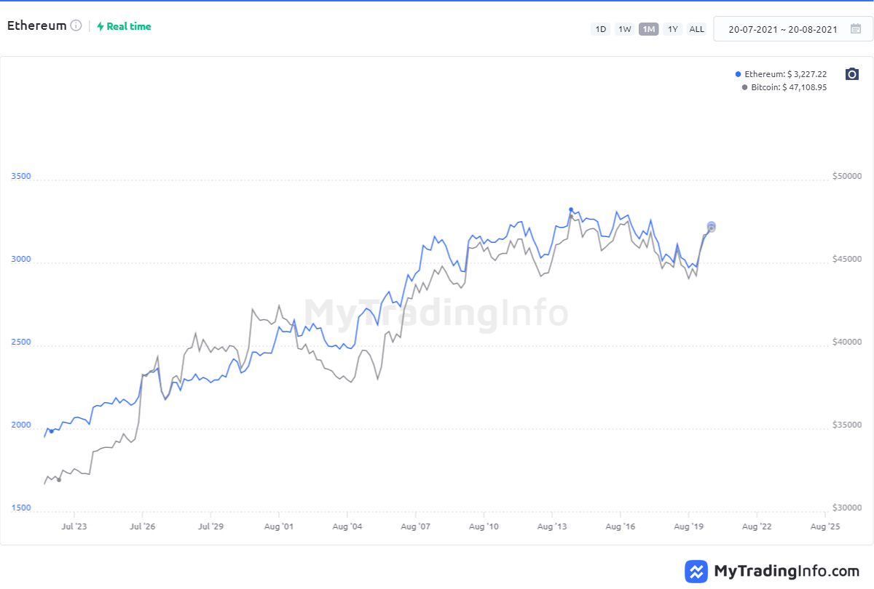Click the blue Ethereum legend dot
Screen dimensions: 874x589
click(739, 73)
